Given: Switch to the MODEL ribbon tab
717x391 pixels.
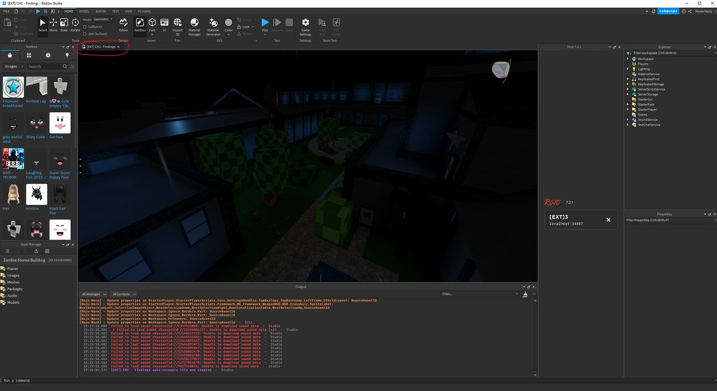Looking at the screenshot, I should click(x=84, y=11).
